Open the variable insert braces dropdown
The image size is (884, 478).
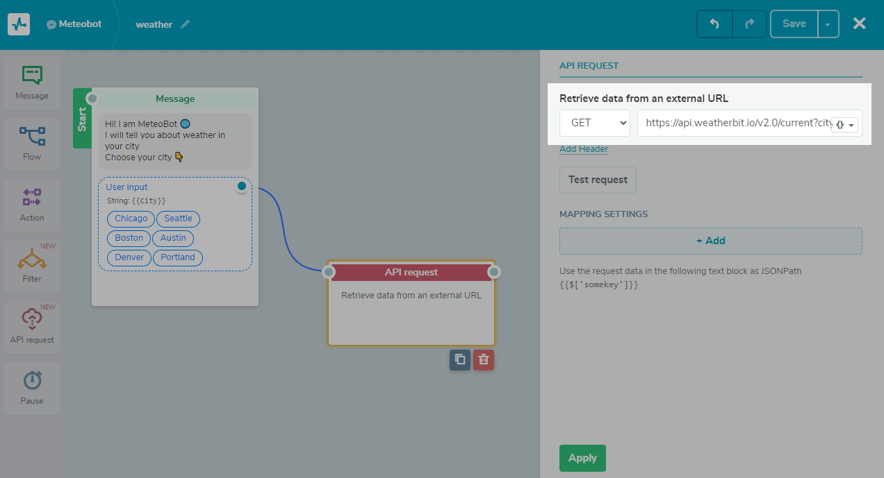pos(844,124)
